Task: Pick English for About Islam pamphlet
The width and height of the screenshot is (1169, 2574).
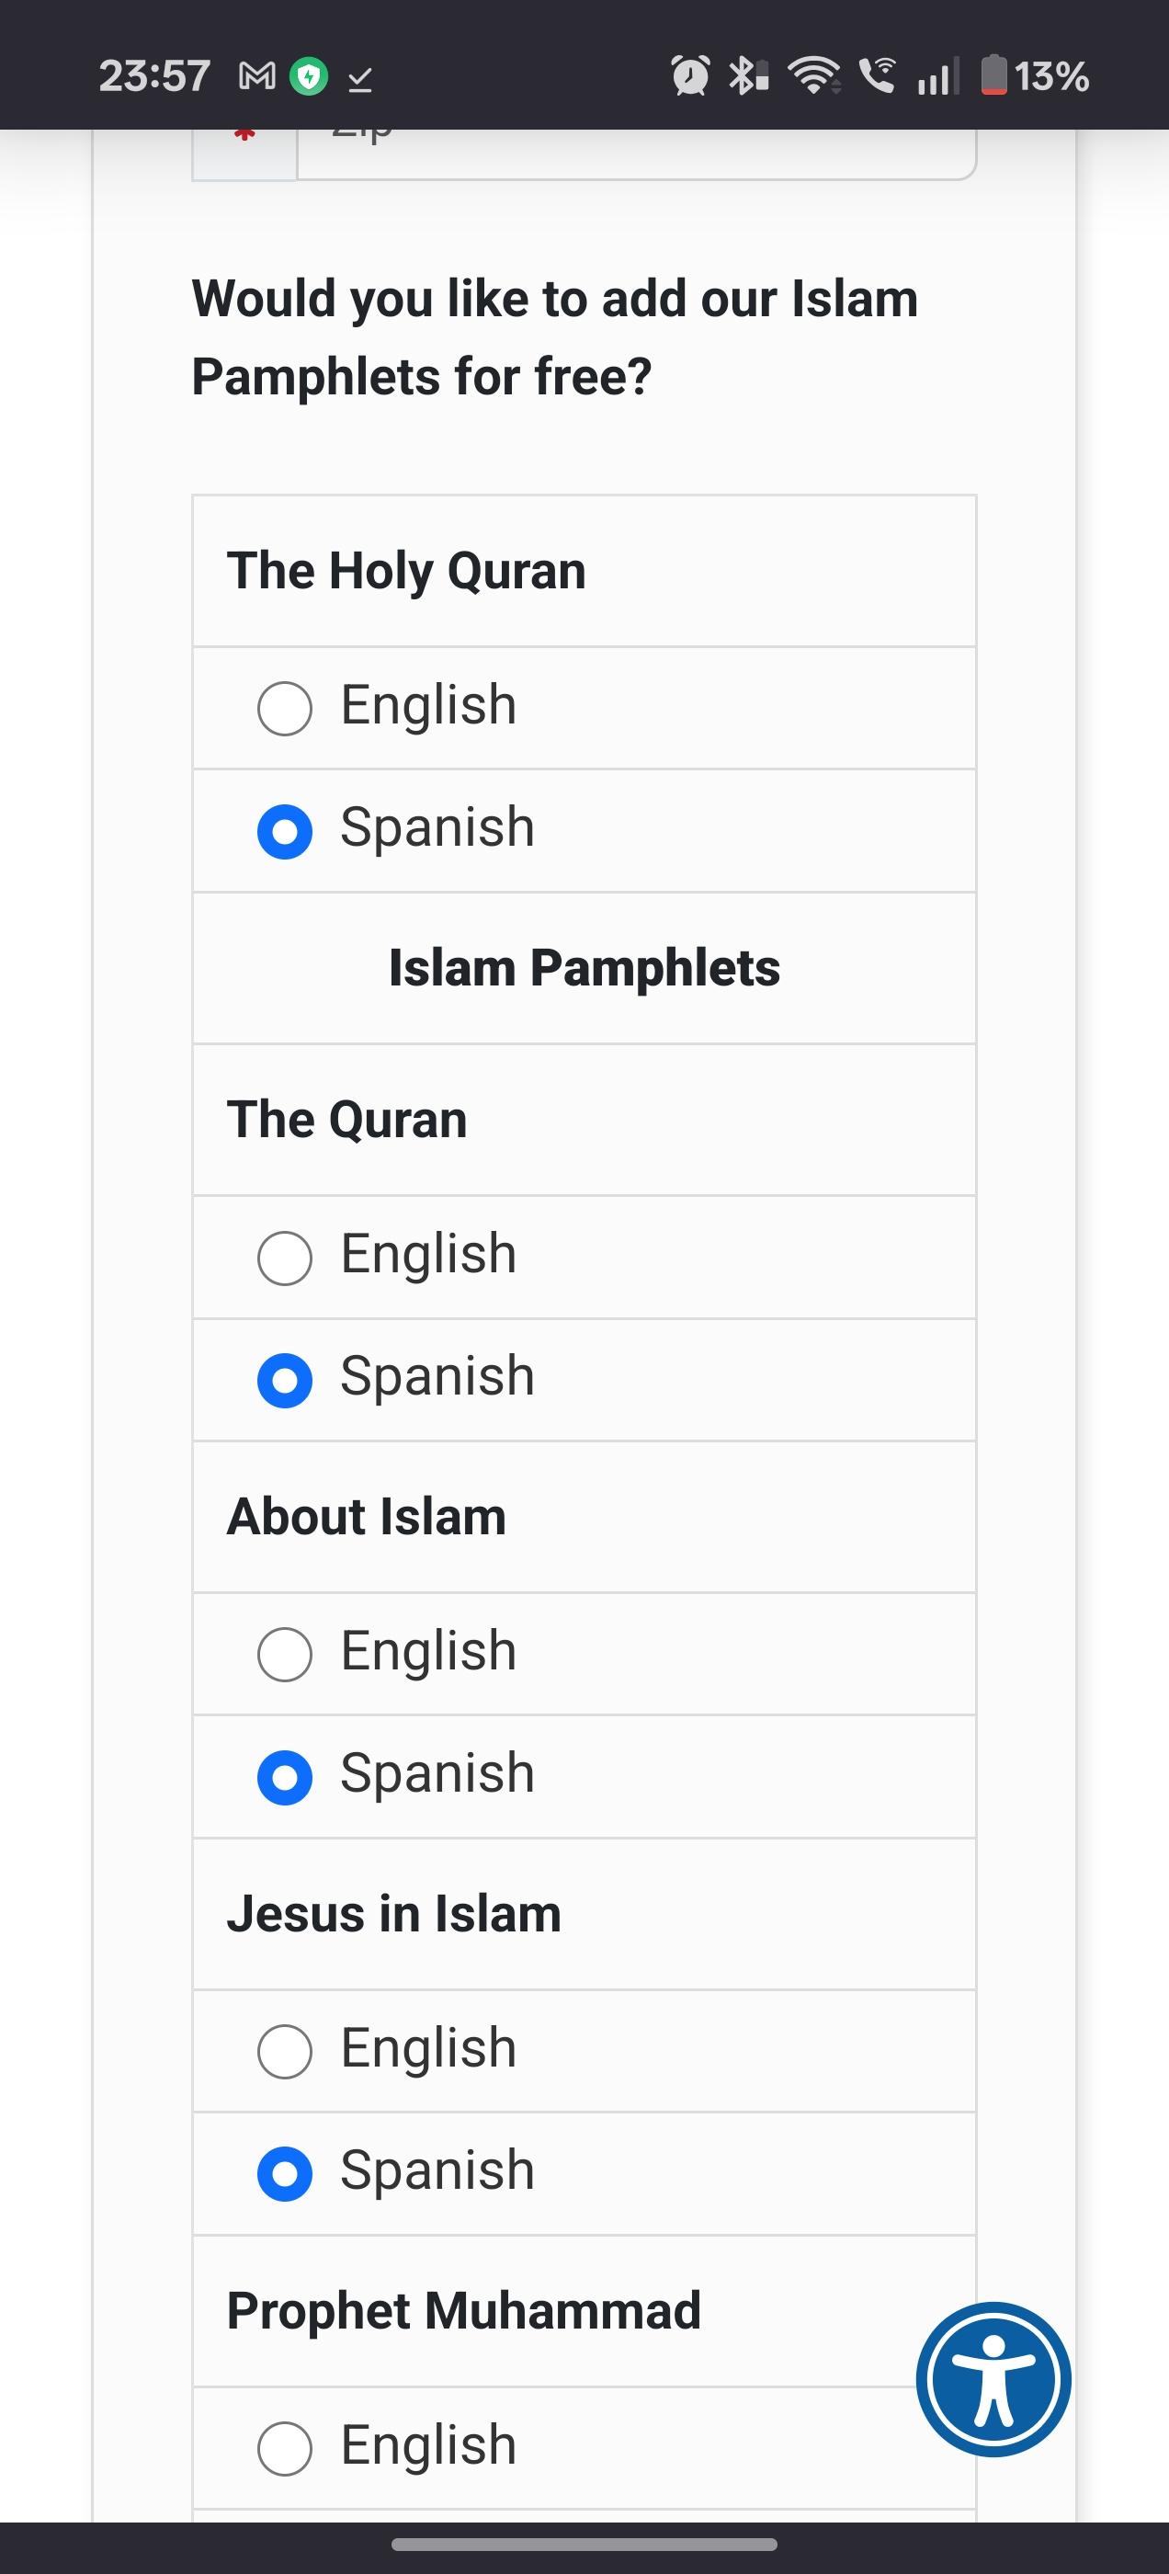Action: (285, 1654)
